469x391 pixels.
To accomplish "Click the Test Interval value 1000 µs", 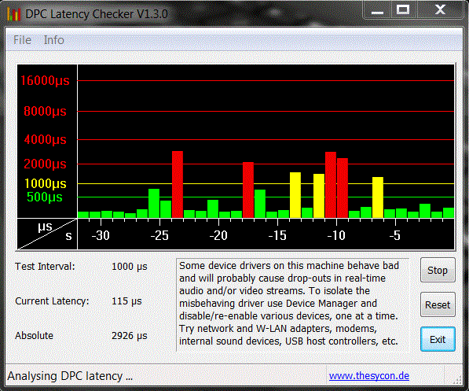I will [129, 267].
